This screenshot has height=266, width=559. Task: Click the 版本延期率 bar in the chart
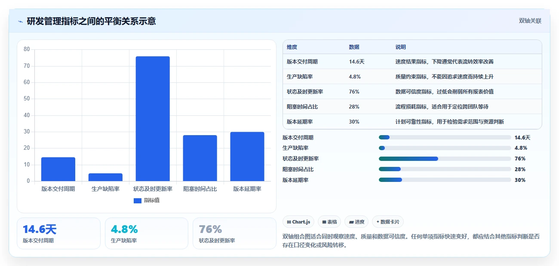[247, 157]
